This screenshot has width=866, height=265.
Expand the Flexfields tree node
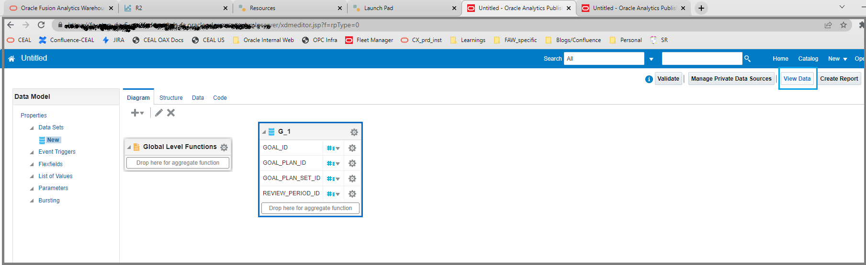(x=32, y=164)
